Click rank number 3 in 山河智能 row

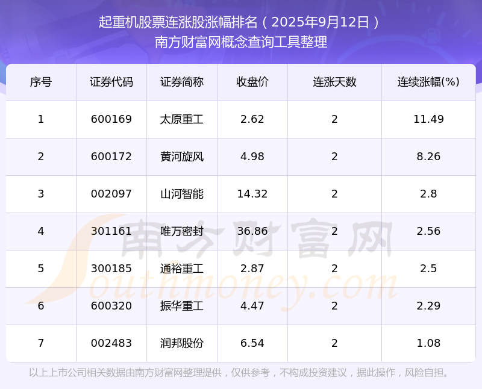tap(41, 194)
